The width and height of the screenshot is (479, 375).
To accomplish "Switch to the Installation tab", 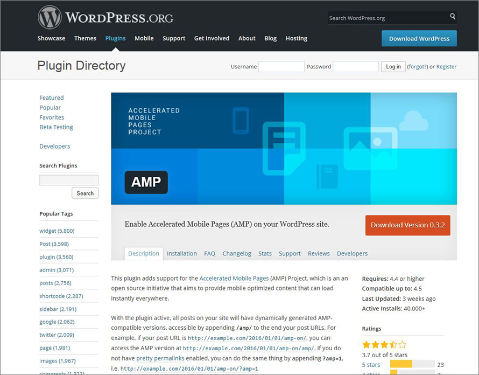I will tap(182, 254).
